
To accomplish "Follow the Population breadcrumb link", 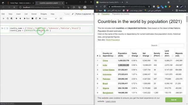I will pos(105,14).
